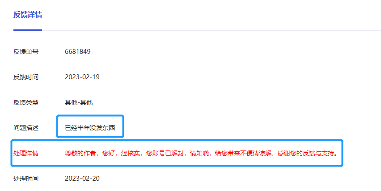The height and width of the screenshot is (191, 381).
Task: Click the text 已经半年没发东西
Action: click(x=90, y=128)
